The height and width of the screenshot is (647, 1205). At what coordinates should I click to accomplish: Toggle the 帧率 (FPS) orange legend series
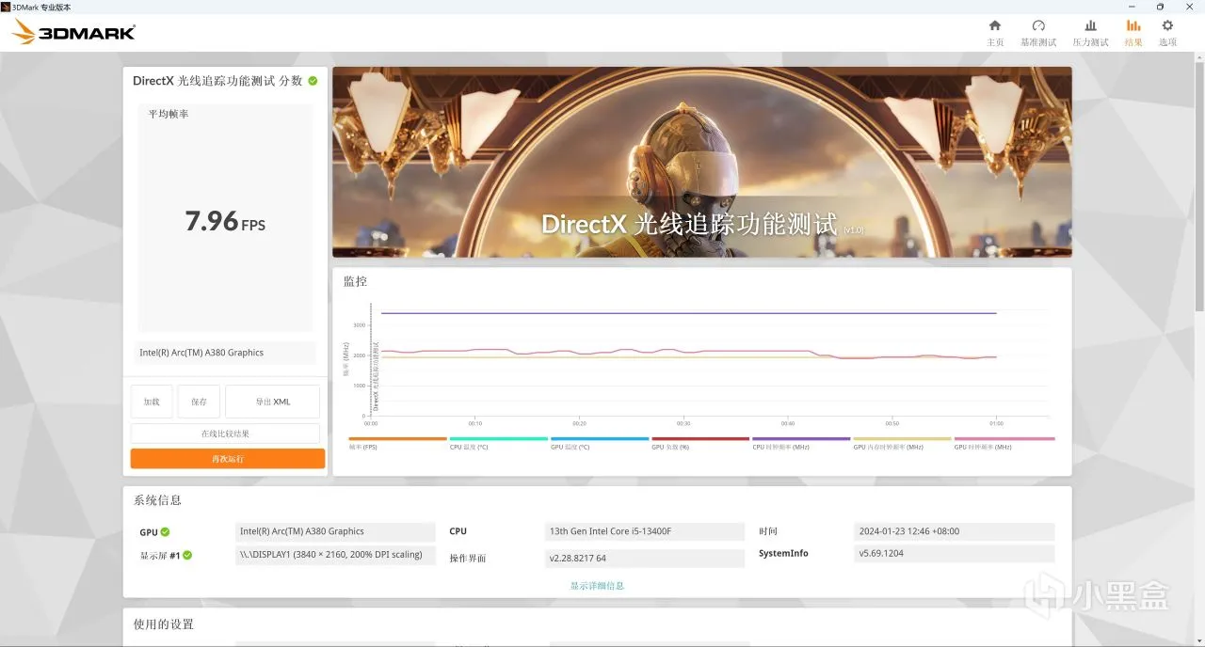tap(397, 442)
